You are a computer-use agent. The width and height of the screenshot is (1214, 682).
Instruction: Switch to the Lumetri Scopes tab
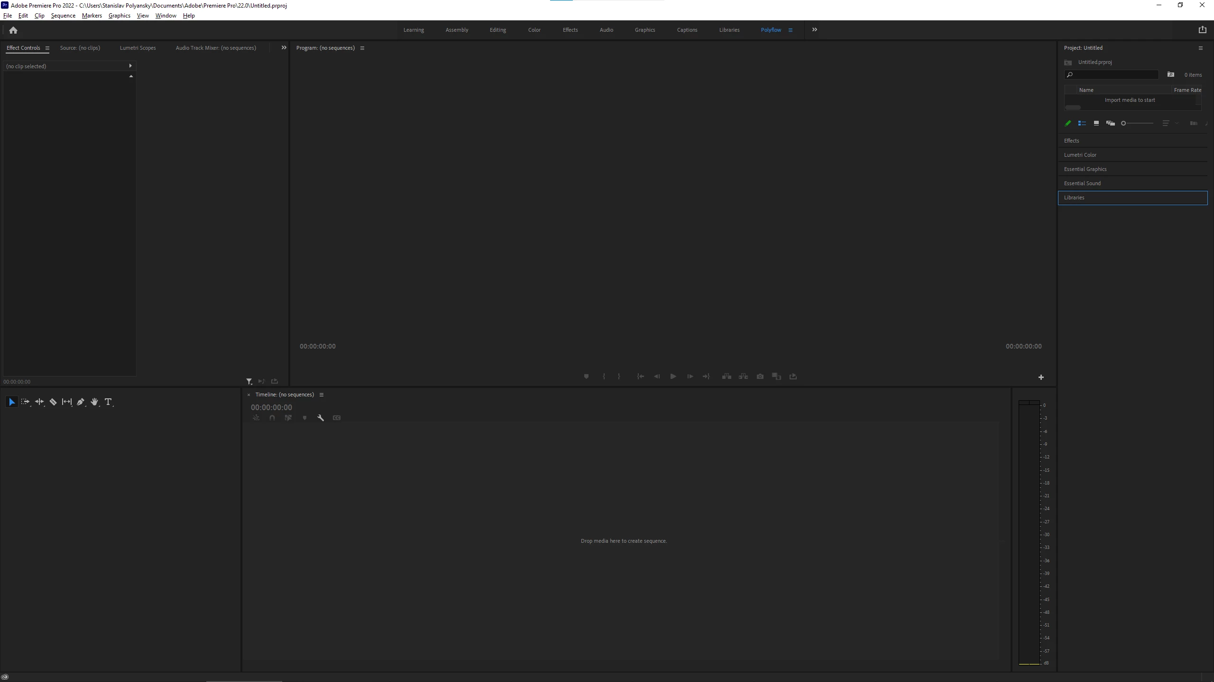(x=138, y=48)
